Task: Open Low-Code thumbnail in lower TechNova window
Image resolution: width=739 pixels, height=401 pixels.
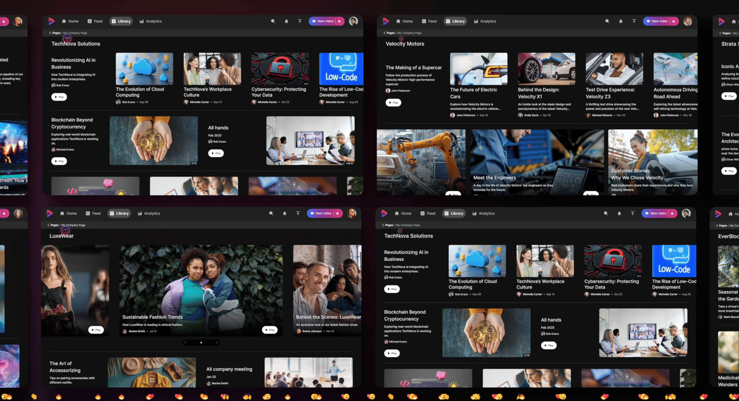Action: 674,261
